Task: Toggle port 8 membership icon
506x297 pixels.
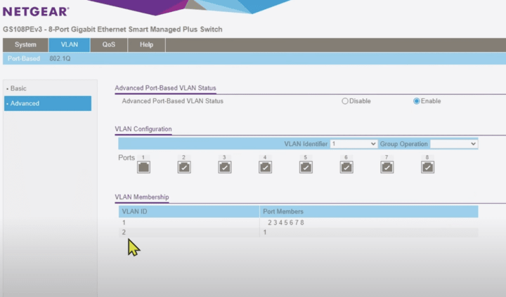Action: [x=427, y=167]
